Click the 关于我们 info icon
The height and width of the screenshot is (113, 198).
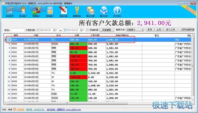point(117,12)
